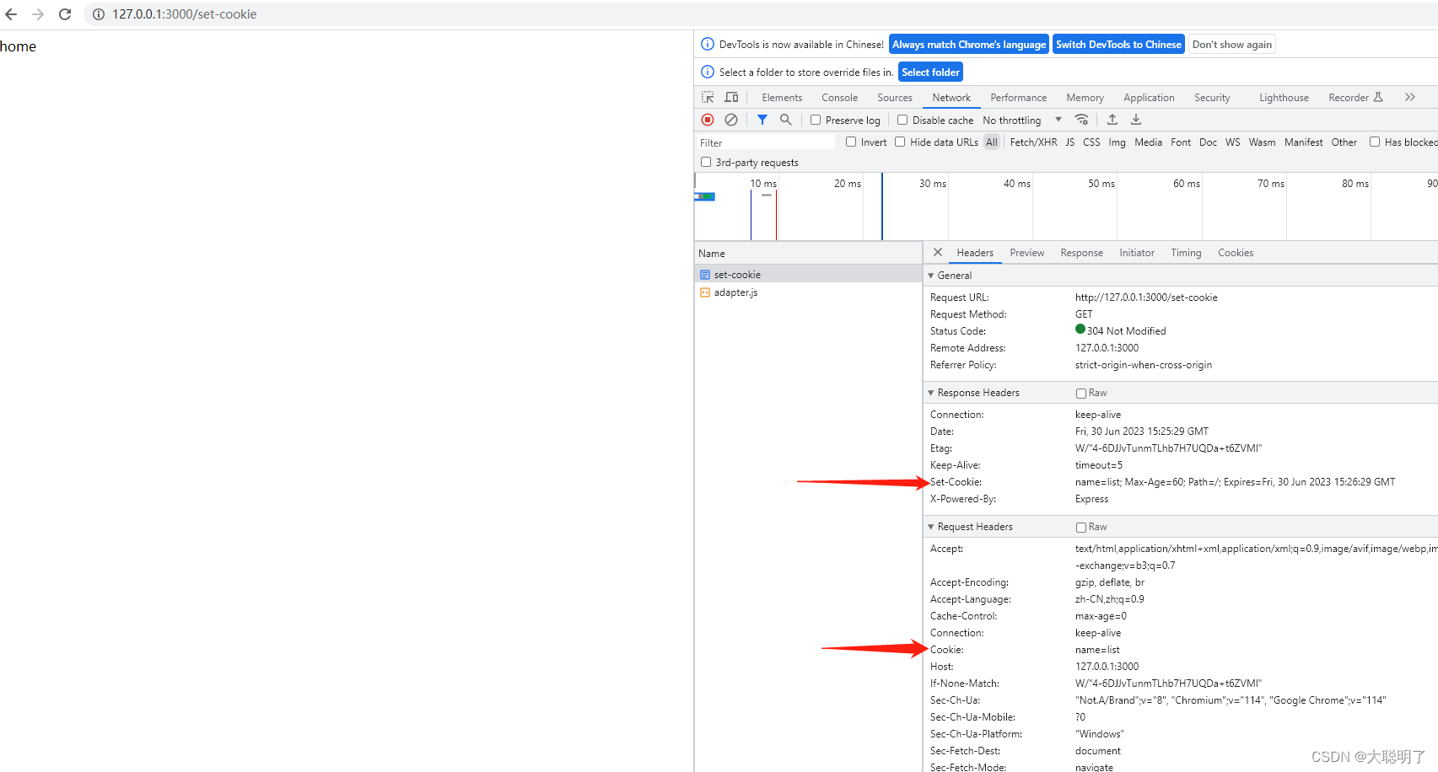Viewport: 1438px width, 772px height.
Task: Filter requests by Doc type
Action: click(x=1208, y=142)
